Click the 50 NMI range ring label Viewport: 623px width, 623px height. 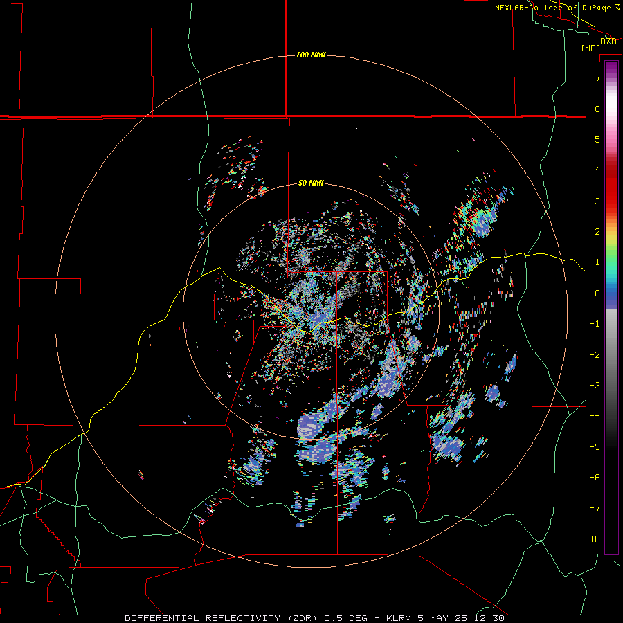click(x=311, y=183)
